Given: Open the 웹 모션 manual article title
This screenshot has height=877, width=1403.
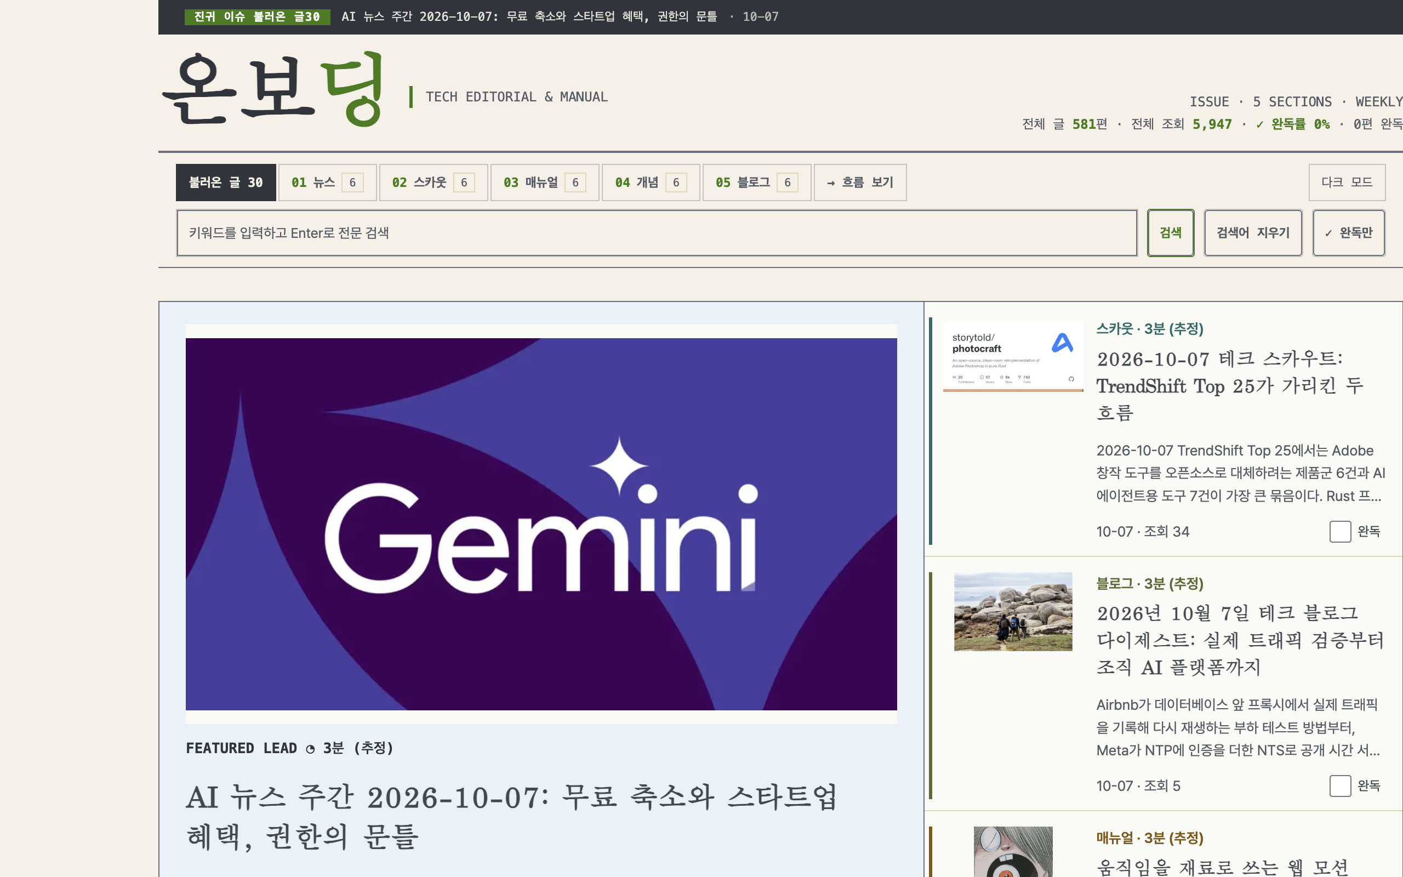Looking at the screenshot, I should point(1222,867).
